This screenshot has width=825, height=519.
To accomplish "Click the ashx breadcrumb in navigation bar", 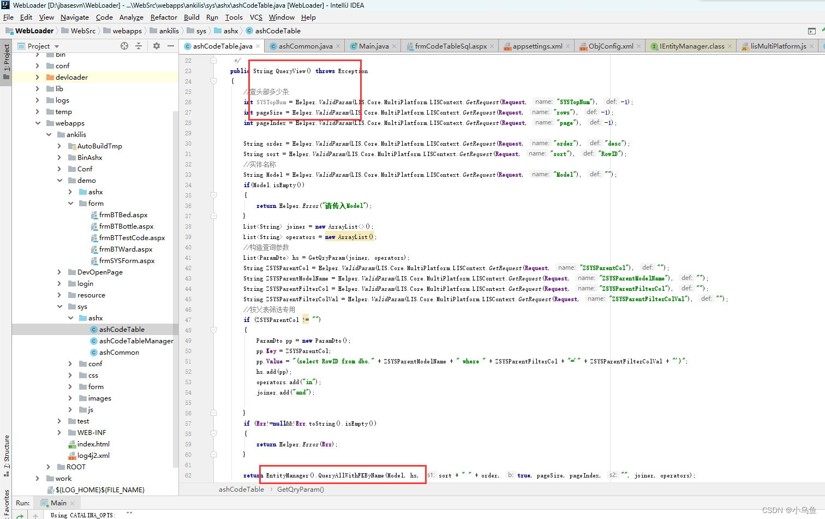I will click(x=226, y=31).
